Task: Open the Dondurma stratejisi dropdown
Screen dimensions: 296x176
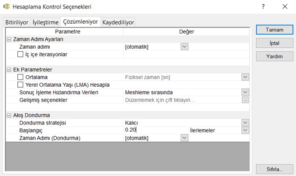Action: coord(245,123)
